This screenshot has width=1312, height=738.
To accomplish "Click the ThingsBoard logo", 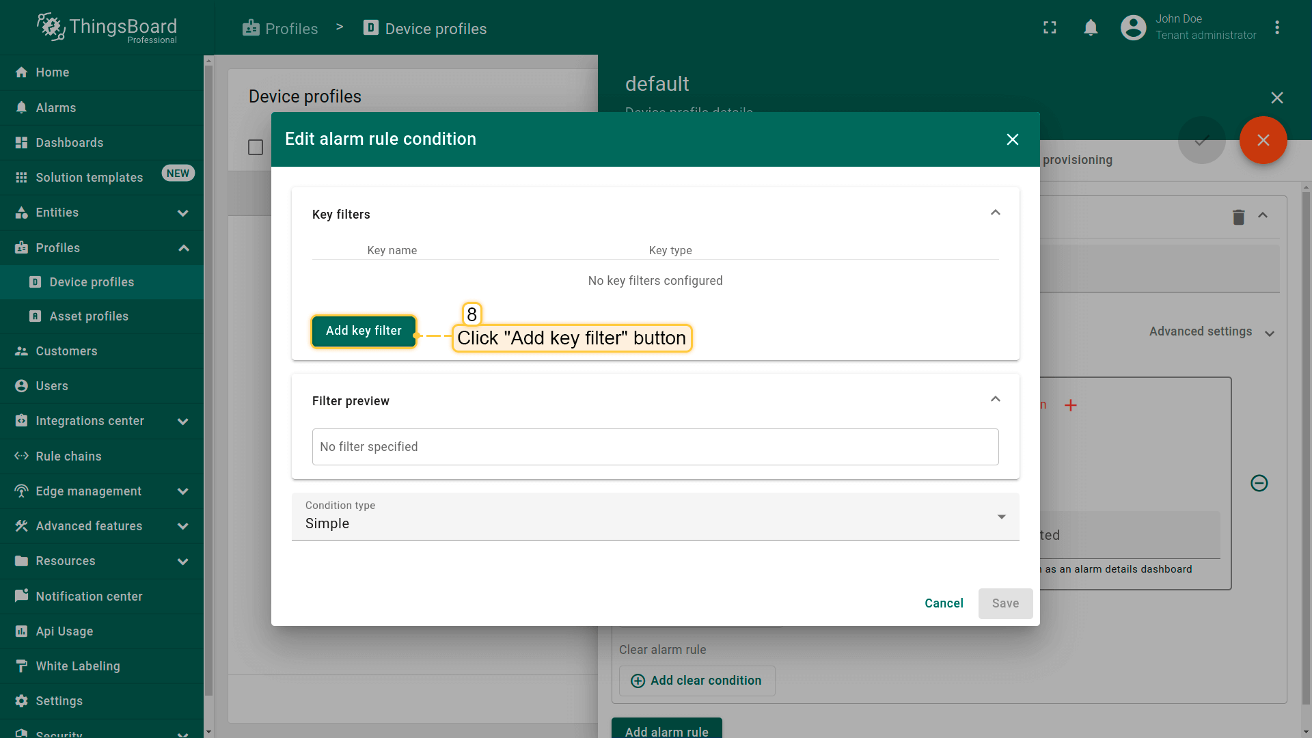I will point(106,29).
